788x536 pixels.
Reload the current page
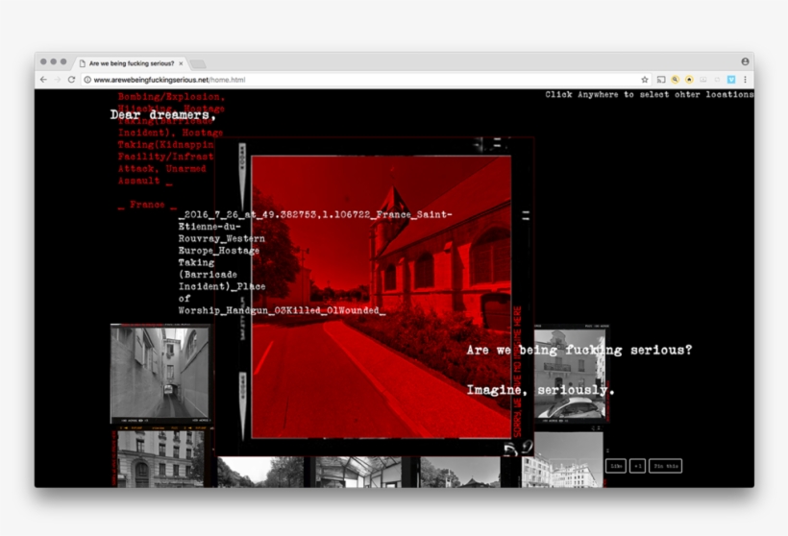71,80
